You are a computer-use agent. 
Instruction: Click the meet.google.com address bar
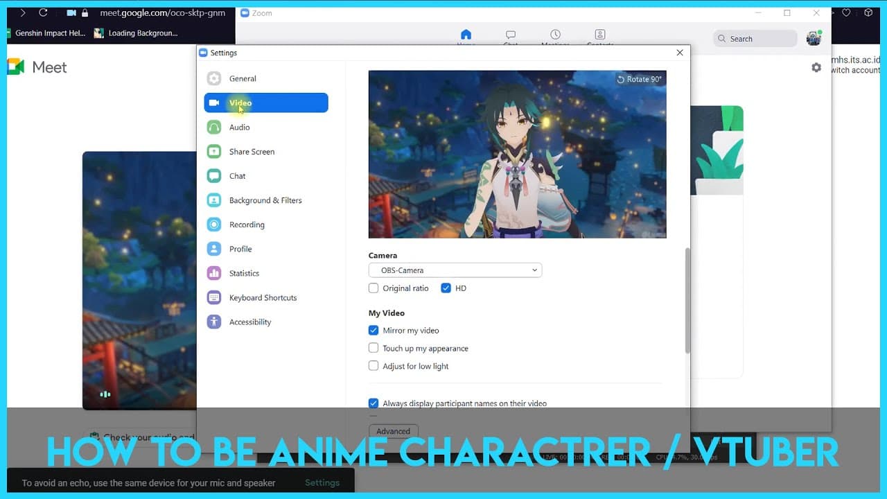[x=163, y=12]
